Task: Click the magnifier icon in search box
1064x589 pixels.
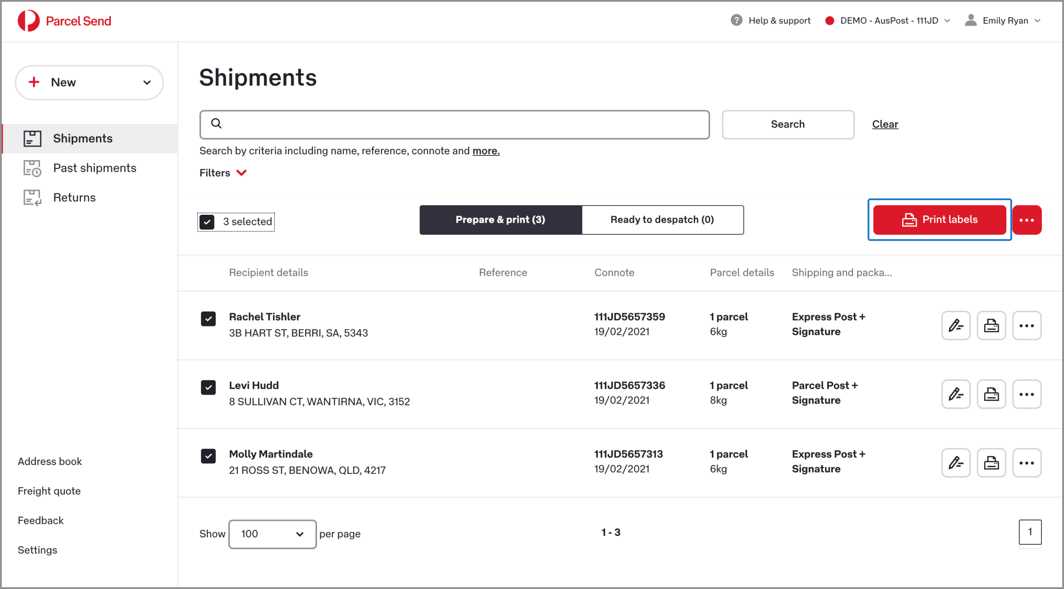Action: tap(216, 124)
